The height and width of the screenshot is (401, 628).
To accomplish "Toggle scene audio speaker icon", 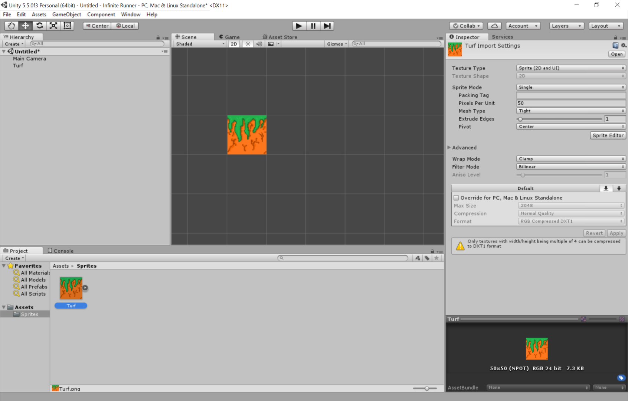I will click(x=259, y=44).
